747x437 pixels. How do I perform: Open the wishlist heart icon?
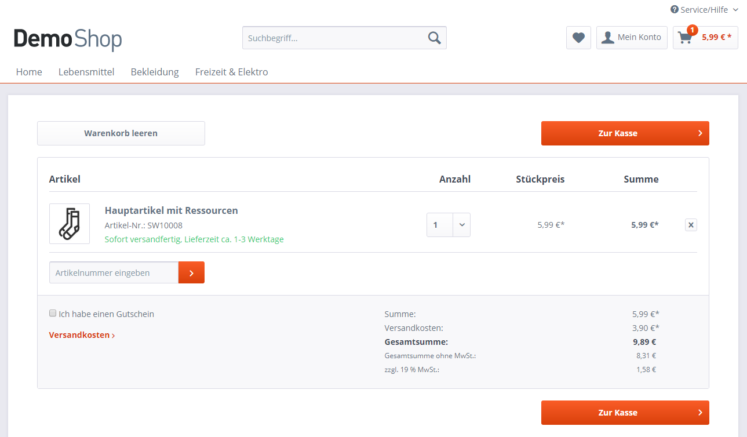pyautogui.click(x=578, y=38)
